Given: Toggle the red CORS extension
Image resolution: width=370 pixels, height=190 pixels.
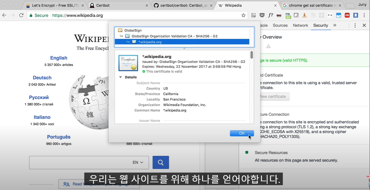Looking at the screenshot, I should tap(347, 15).
